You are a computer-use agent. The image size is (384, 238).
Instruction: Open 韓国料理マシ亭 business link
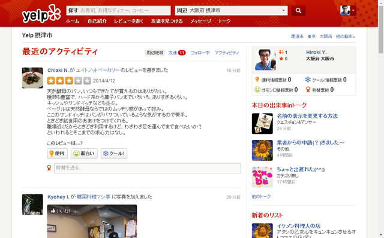[x=94, y=197]
